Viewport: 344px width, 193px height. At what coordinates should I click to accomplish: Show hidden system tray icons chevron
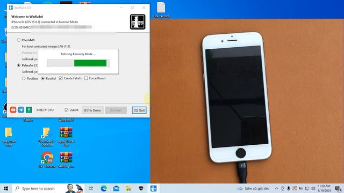click(x=276, y=188)
